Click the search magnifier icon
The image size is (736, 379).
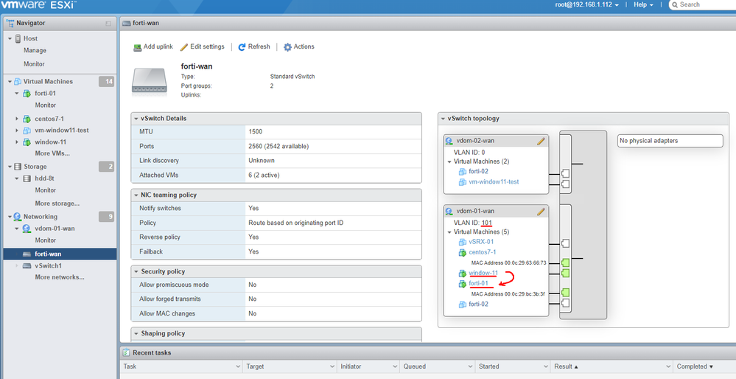point(675,4)
